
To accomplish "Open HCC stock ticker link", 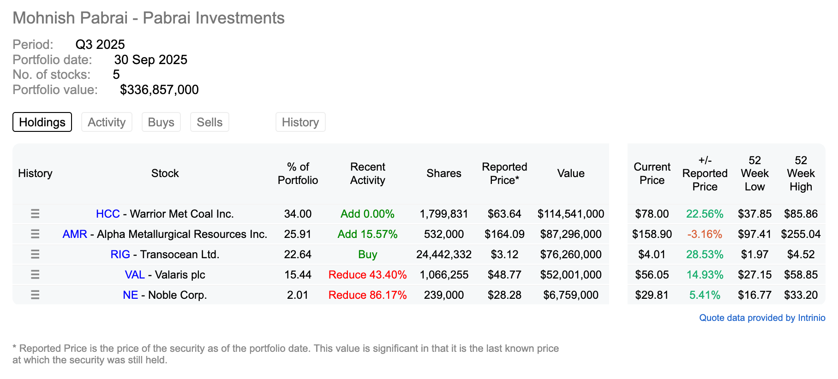I will [108, 214].
